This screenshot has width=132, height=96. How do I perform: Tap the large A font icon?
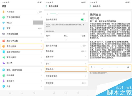(128, 67)
